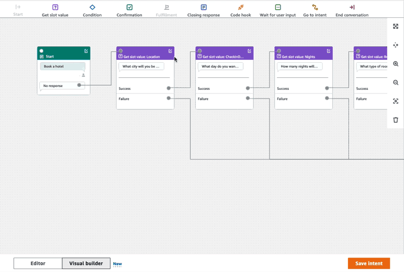Toggle fullscreen canvas view
404x272 pixels.
click(x=395, y=27)
